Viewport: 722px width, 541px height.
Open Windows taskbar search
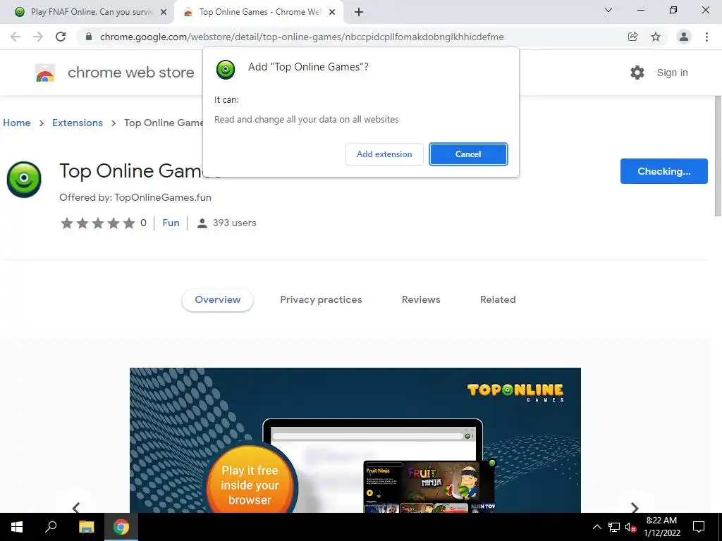click(51, 527)
